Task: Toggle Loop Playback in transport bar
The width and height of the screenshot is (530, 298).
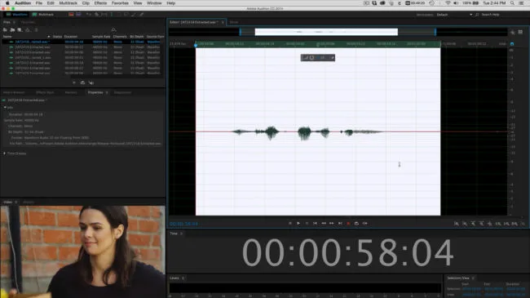Action: click(356, 224)
